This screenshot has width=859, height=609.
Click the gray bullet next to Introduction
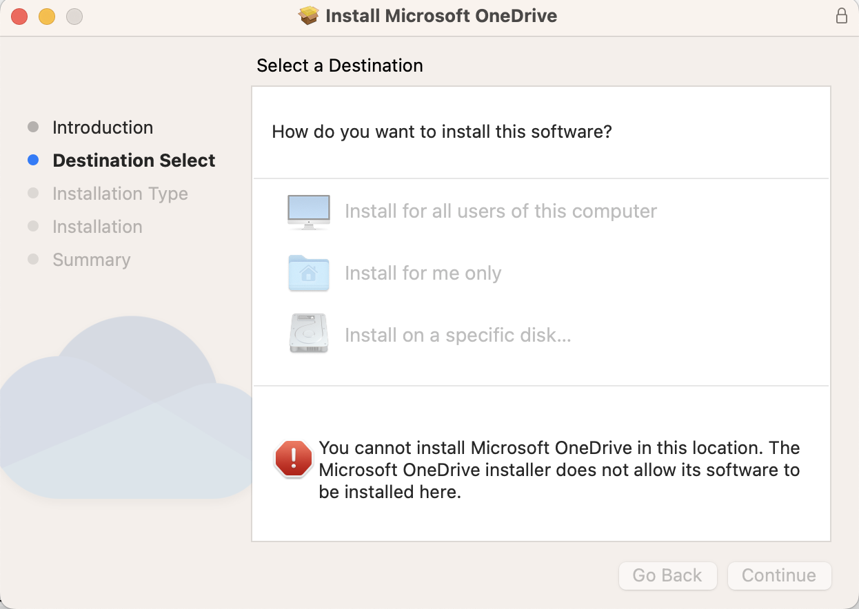pyautogui.click(x=33, y=127)
